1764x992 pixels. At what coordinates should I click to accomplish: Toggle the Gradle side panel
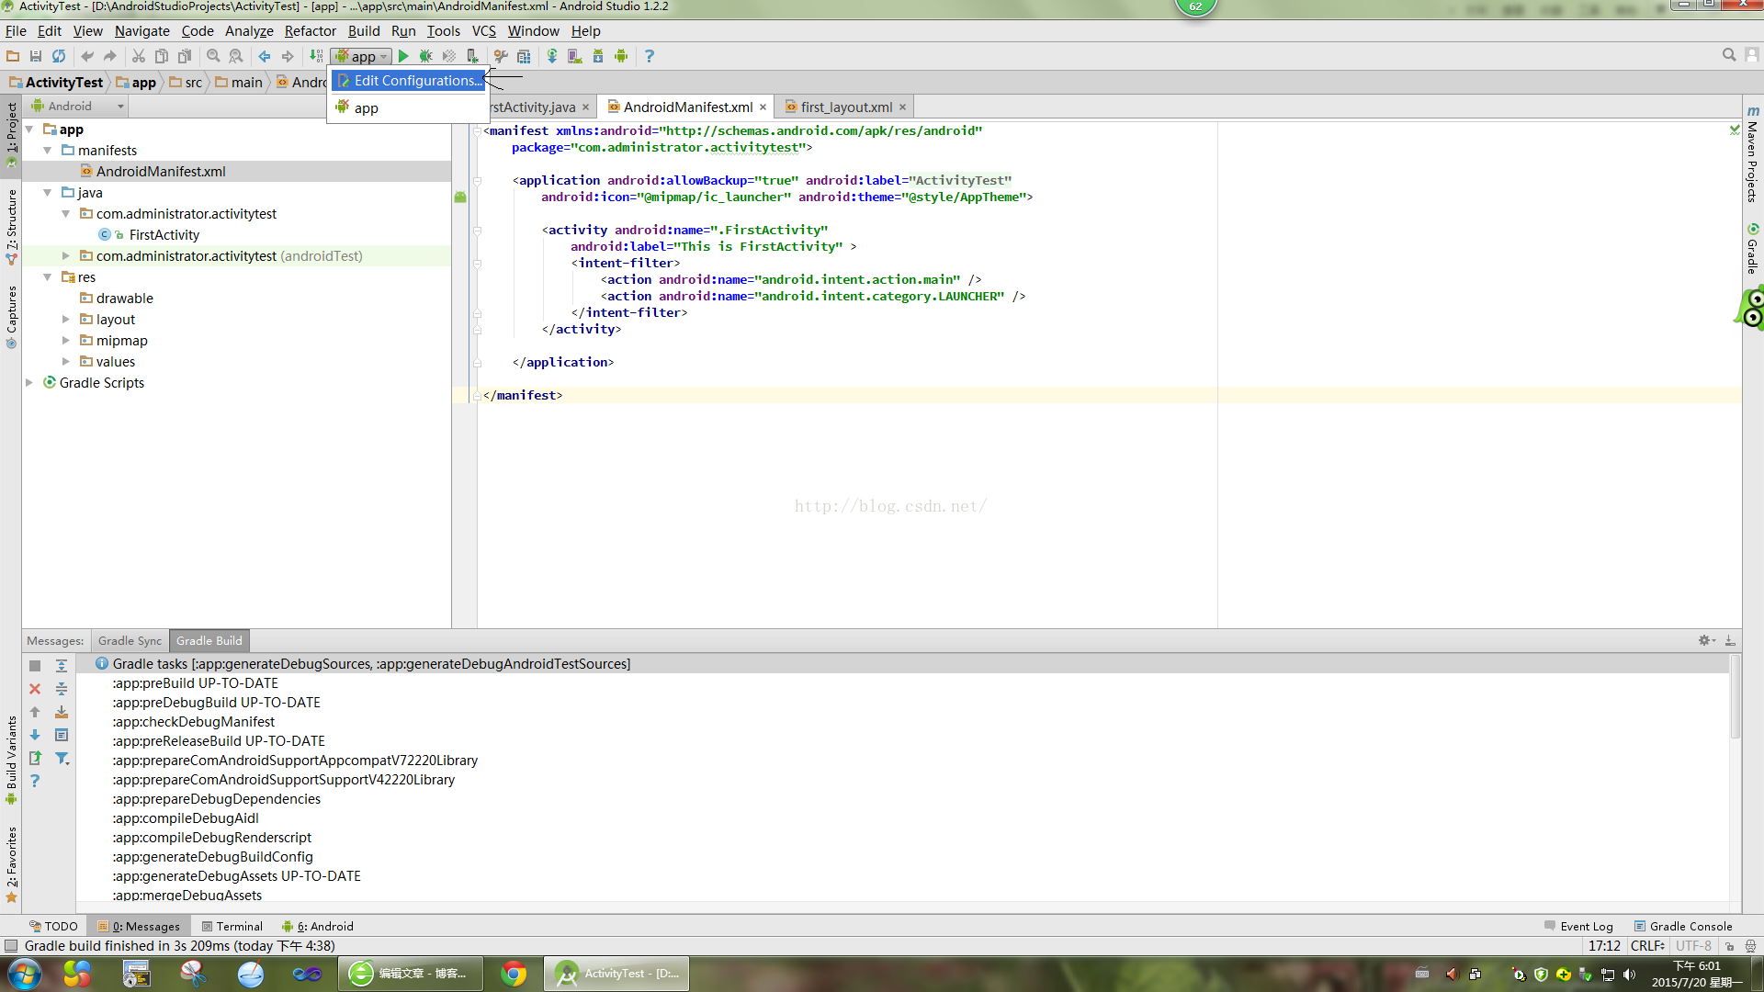coord(1753,249)
